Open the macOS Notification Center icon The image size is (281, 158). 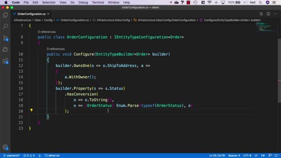pos(274,2)
